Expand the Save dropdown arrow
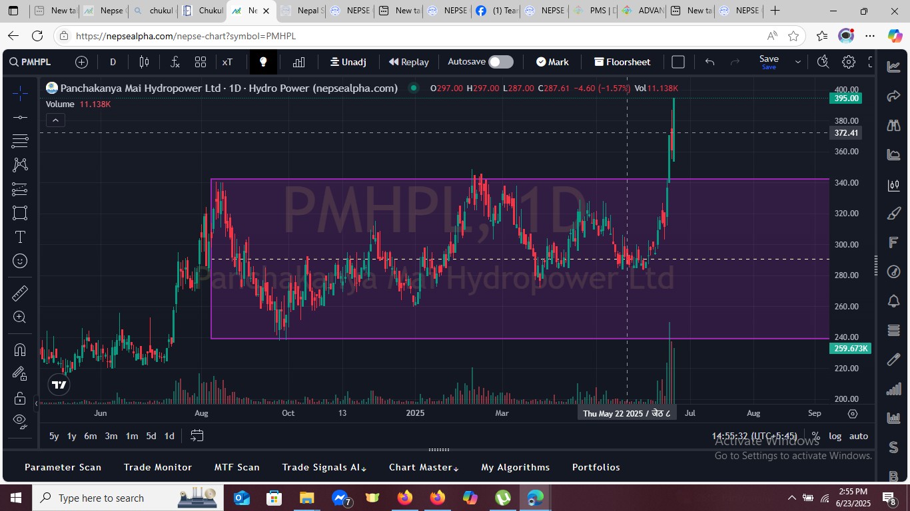The height and width of the screenshot is (511, 910). [x=797, y=62]
